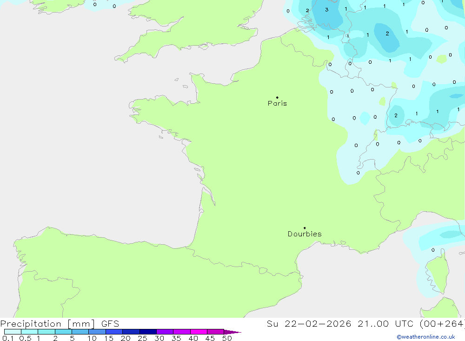This screenshot has width=465, height=341.
Task: Open the weatheronline.co.uk copyright link
Action: (x=426, y=337)
